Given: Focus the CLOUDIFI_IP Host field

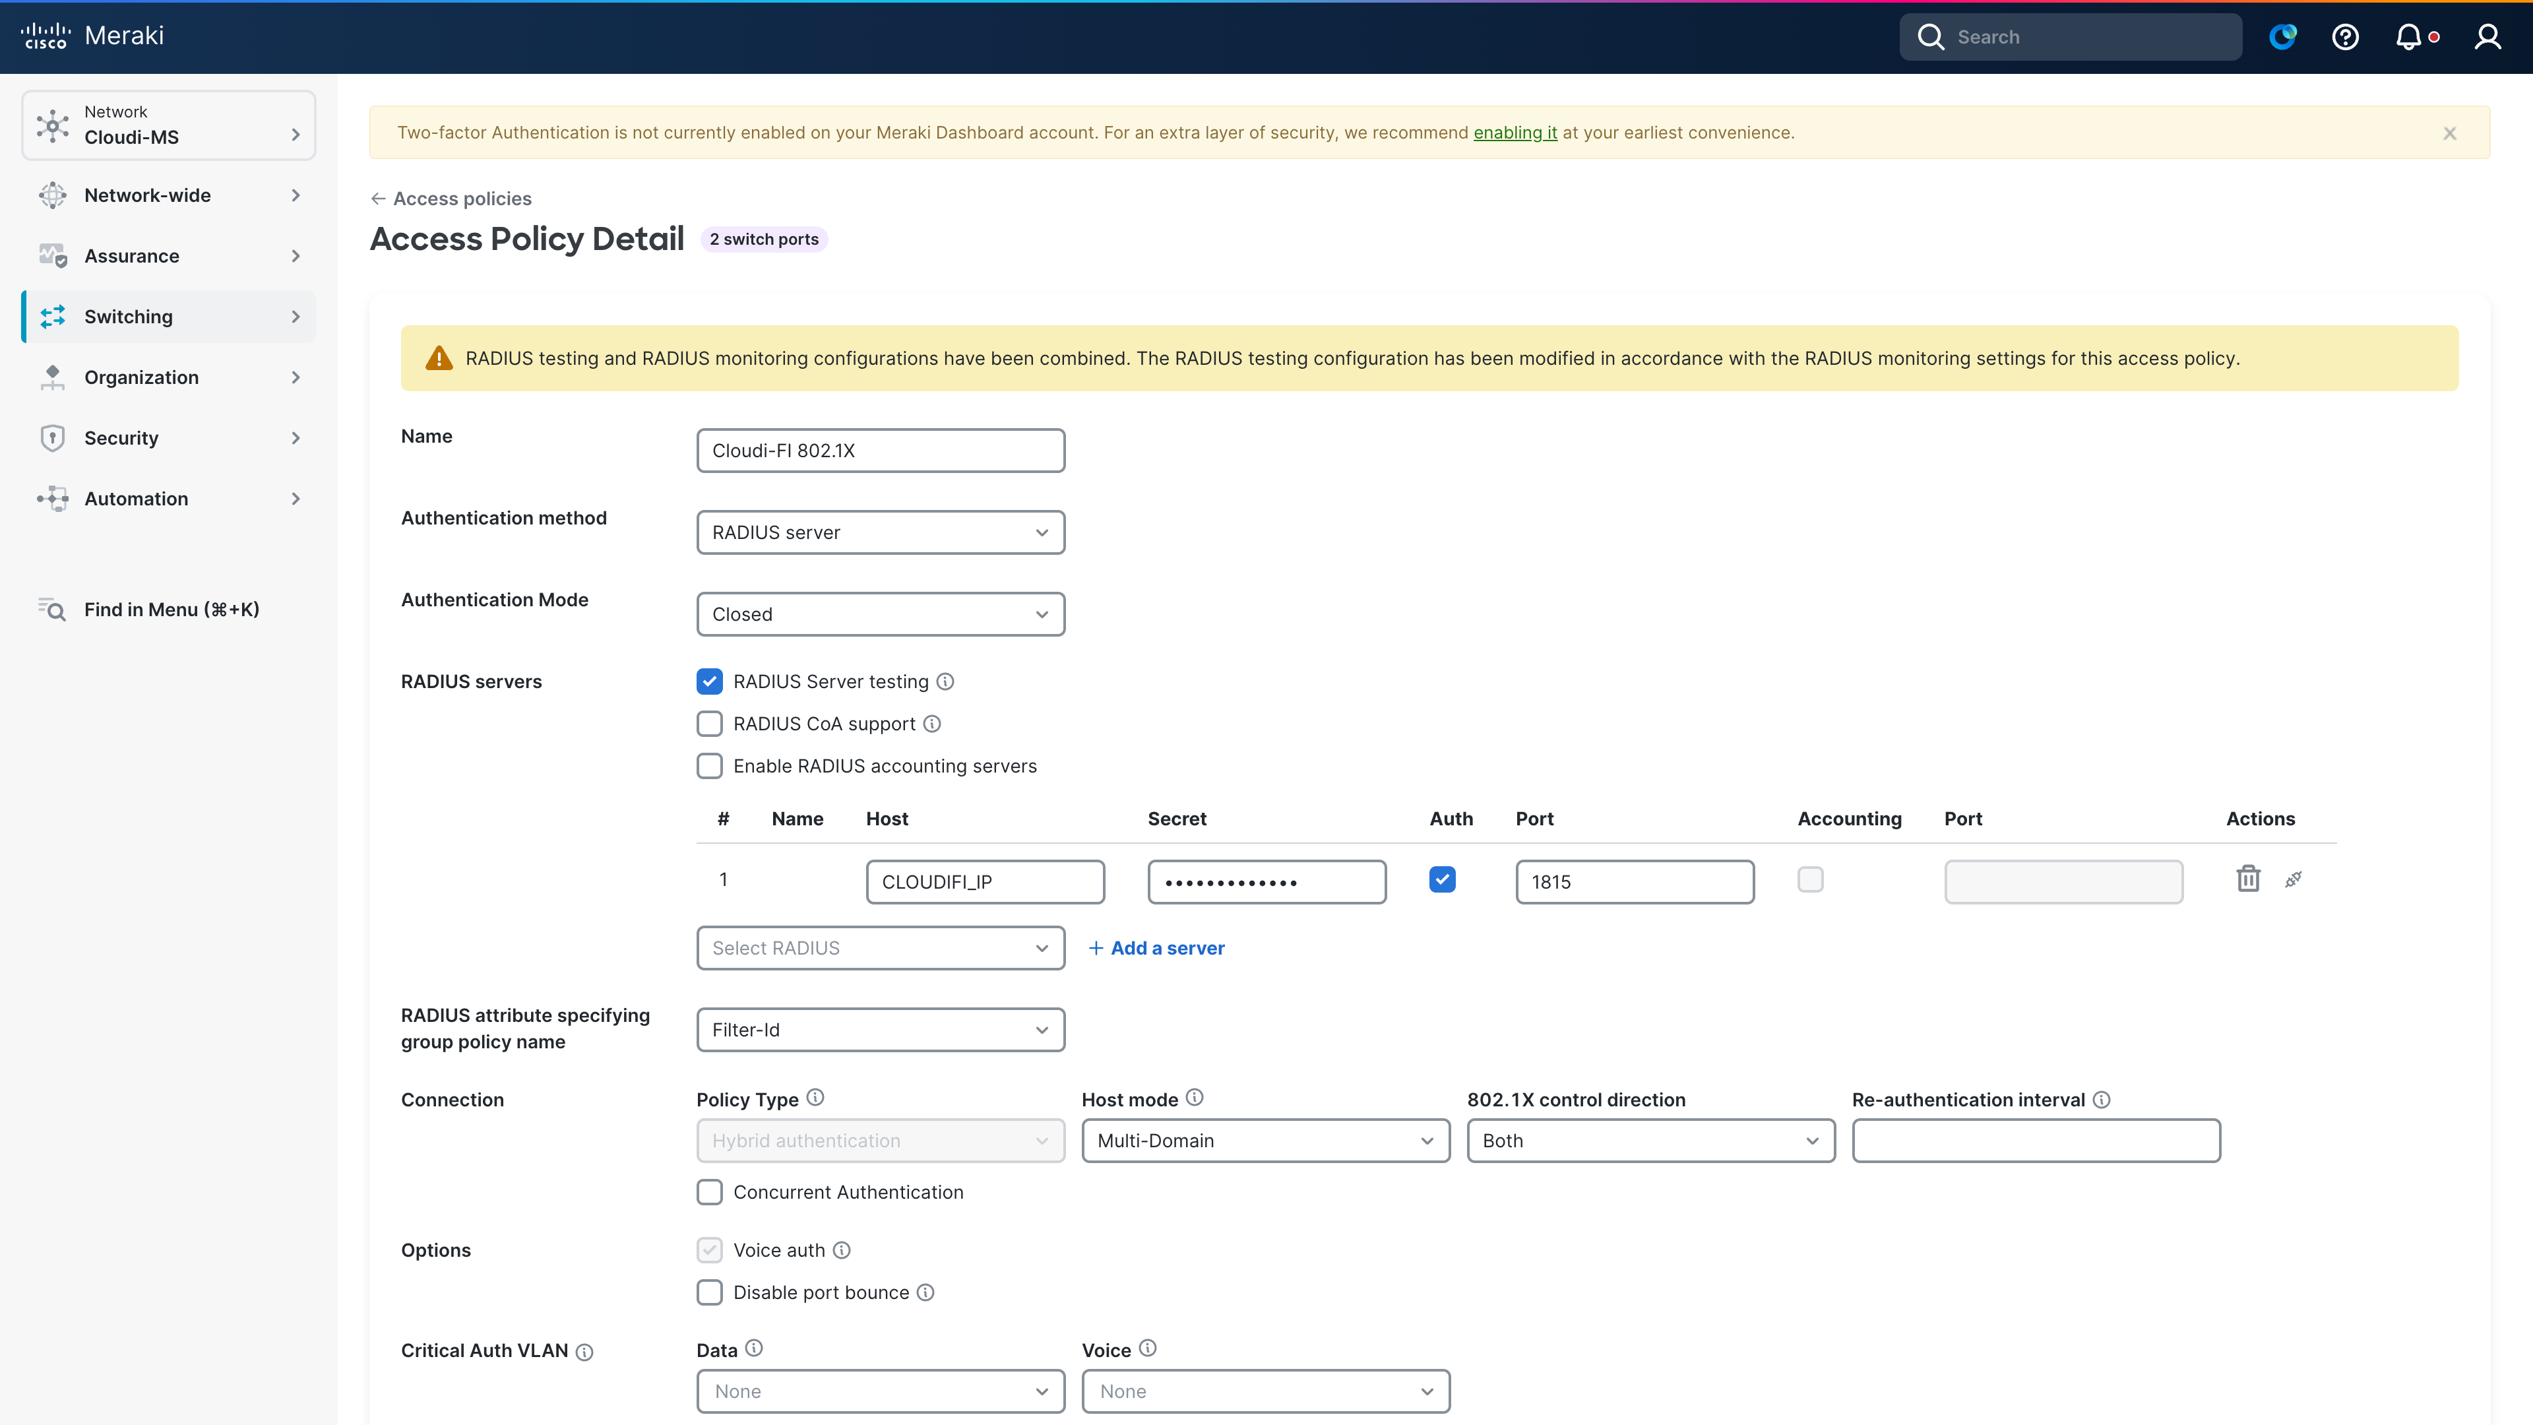Looking at the screenshot, I should tap(985, 882).
